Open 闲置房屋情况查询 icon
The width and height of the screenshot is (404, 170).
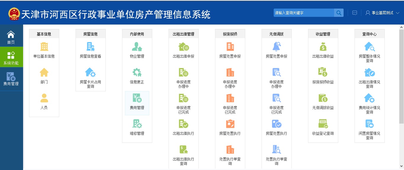point(369,124)
